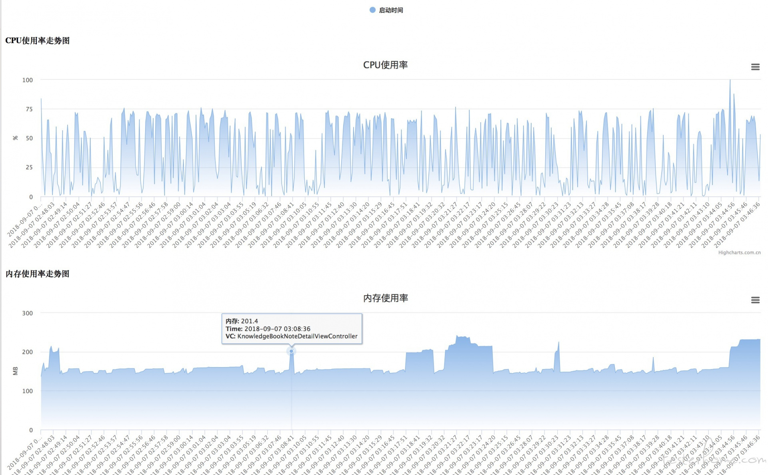
Task: Toggle the 启动时间 legend series label
Action: point(391,10)
